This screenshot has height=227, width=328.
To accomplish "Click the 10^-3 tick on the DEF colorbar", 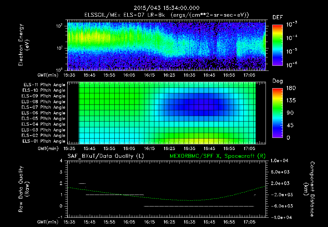I will 291,24.
